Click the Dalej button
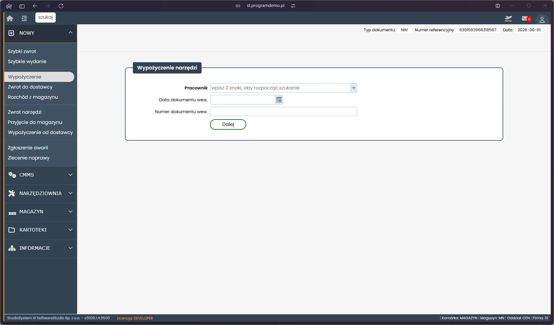This screenshot has width=554, height=325. point(228,124)
